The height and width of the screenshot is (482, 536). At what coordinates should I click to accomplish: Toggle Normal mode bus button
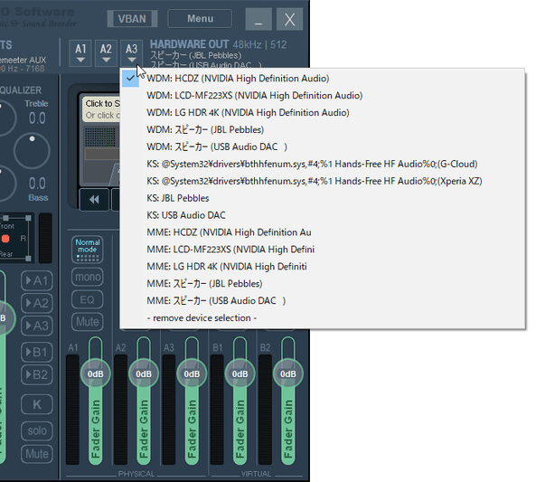(88, 250)
